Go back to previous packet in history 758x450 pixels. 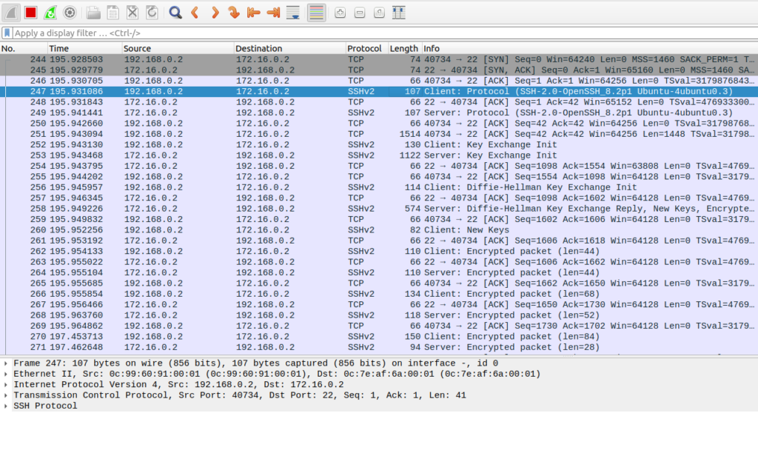195,13
